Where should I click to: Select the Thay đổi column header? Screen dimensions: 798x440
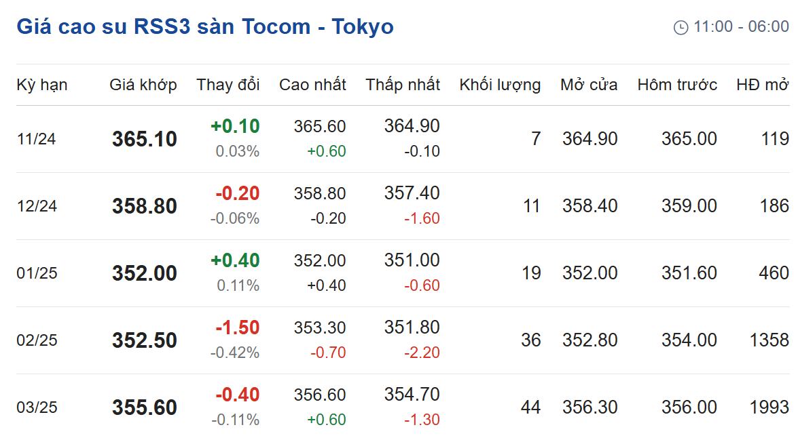tap(228, 85)
